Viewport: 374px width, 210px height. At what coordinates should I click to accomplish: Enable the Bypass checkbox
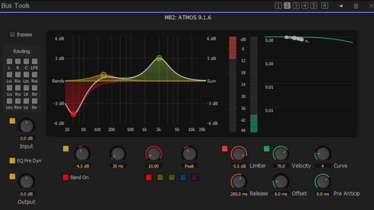coord(12,34)
